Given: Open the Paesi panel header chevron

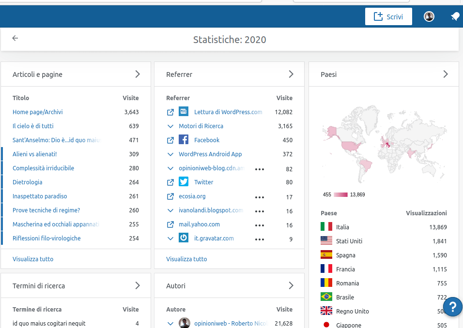Looking at the screenshot, I should (x=445, y=75).
